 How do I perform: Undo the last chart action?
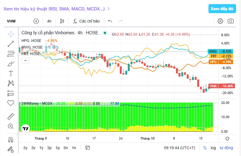(x=110, y=21)
